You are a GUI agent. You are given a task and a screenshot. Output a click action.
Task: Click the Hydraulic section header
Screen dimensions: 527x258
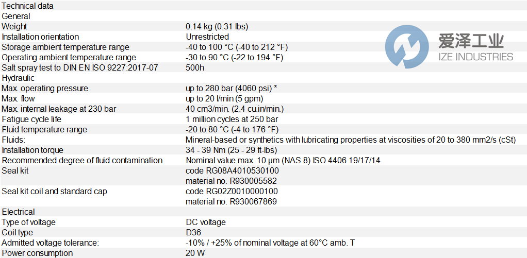tap(19, 78)
